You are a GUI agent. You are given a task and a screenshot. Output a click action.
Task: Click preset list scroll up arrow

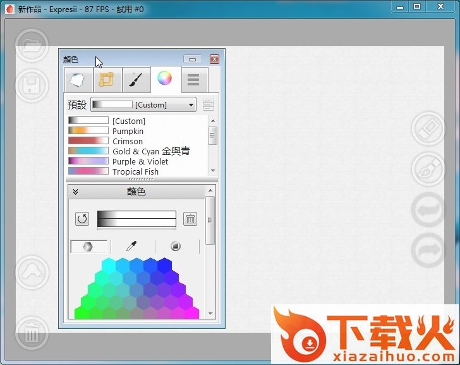coord(213,121)
